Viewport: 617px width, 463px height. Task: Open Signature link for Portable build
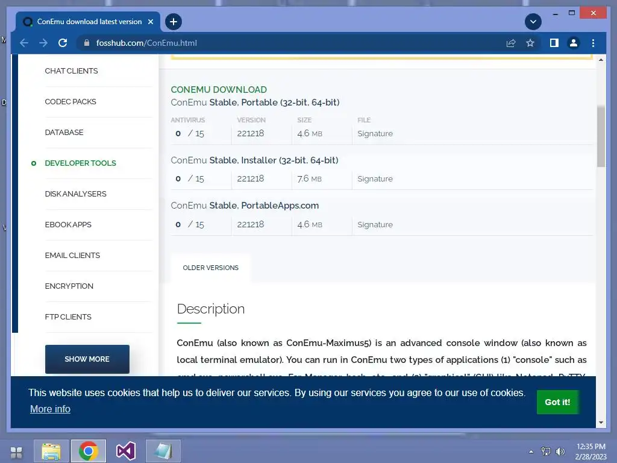(375, 133)
